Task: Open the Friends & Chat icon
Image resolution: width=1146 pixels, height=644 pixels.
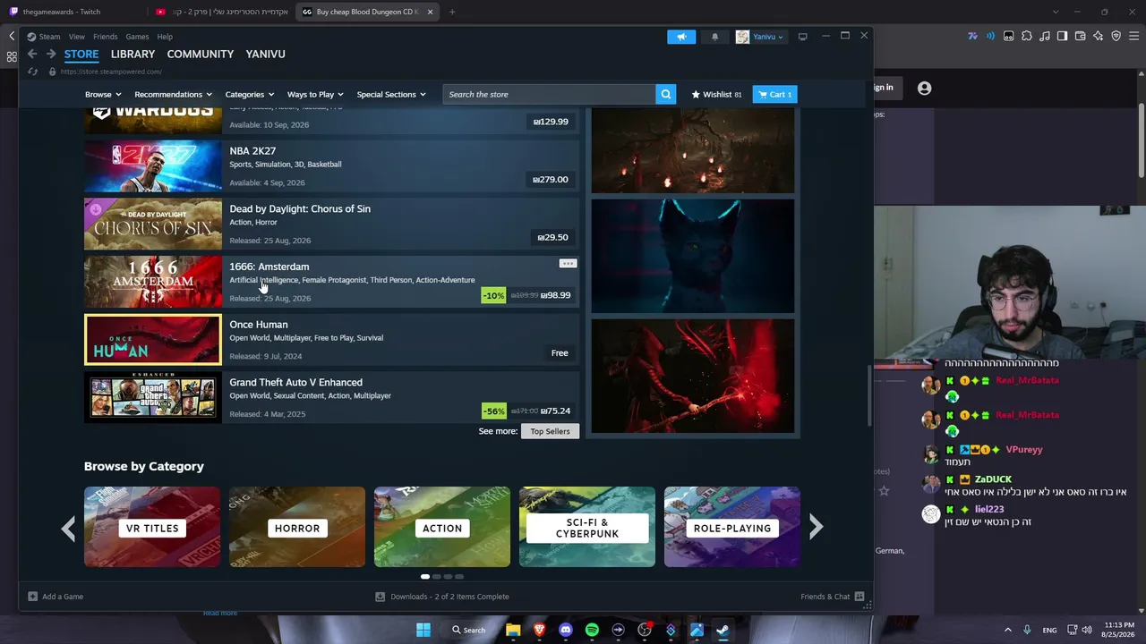Action: point(859,597)
